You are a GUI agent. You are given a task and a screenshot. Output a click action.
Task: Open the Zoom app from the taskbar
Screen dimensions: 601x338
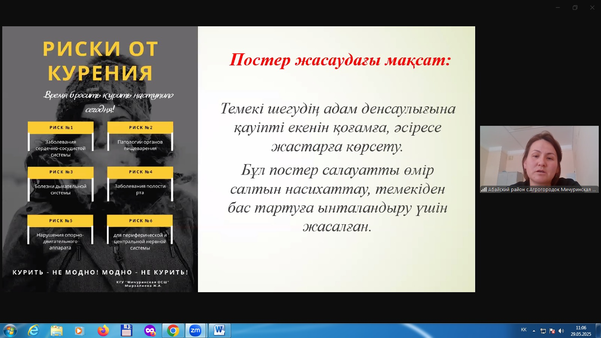(196, 331)
